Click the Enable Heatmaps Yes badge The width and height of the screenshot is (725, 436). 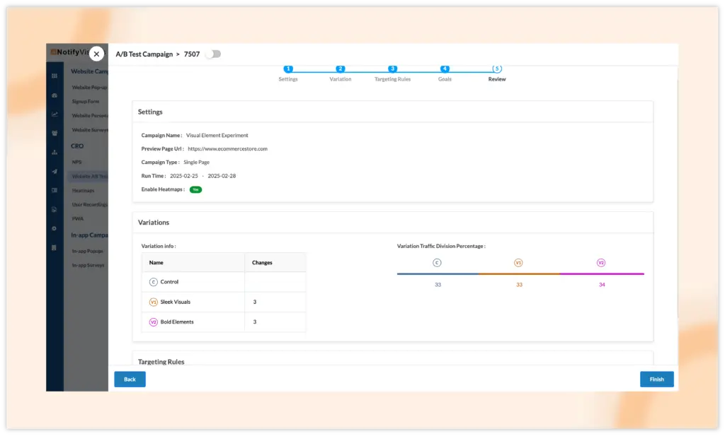[x=195, y=189]
